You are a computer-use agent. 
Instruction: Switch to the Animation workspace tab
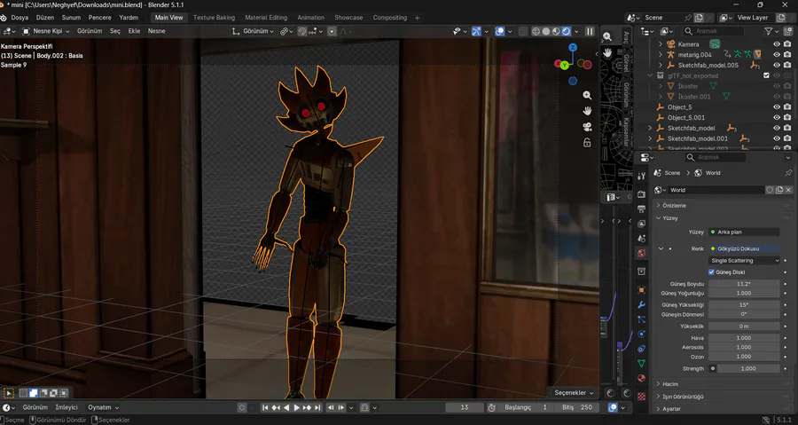[x=310, y=18]
